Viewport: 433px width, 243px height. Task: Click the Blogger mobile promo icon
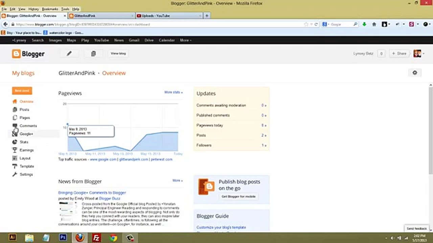[x=206, y=187]
